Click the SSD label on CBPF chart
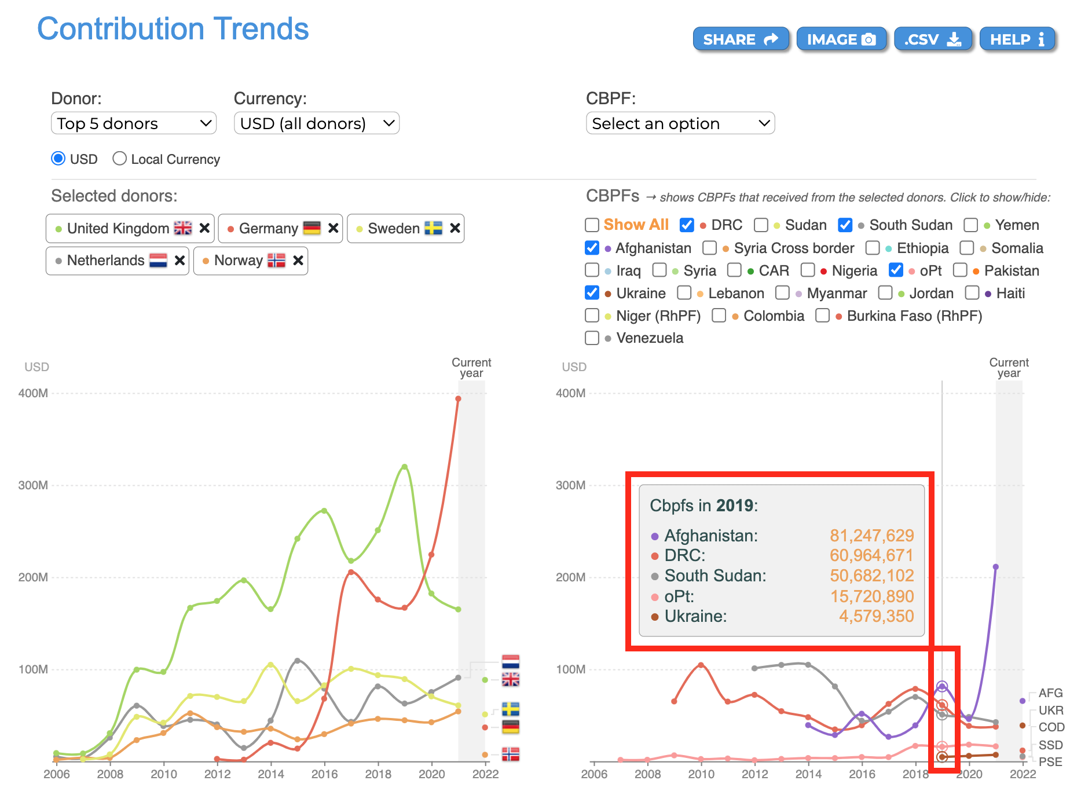 1050,745
